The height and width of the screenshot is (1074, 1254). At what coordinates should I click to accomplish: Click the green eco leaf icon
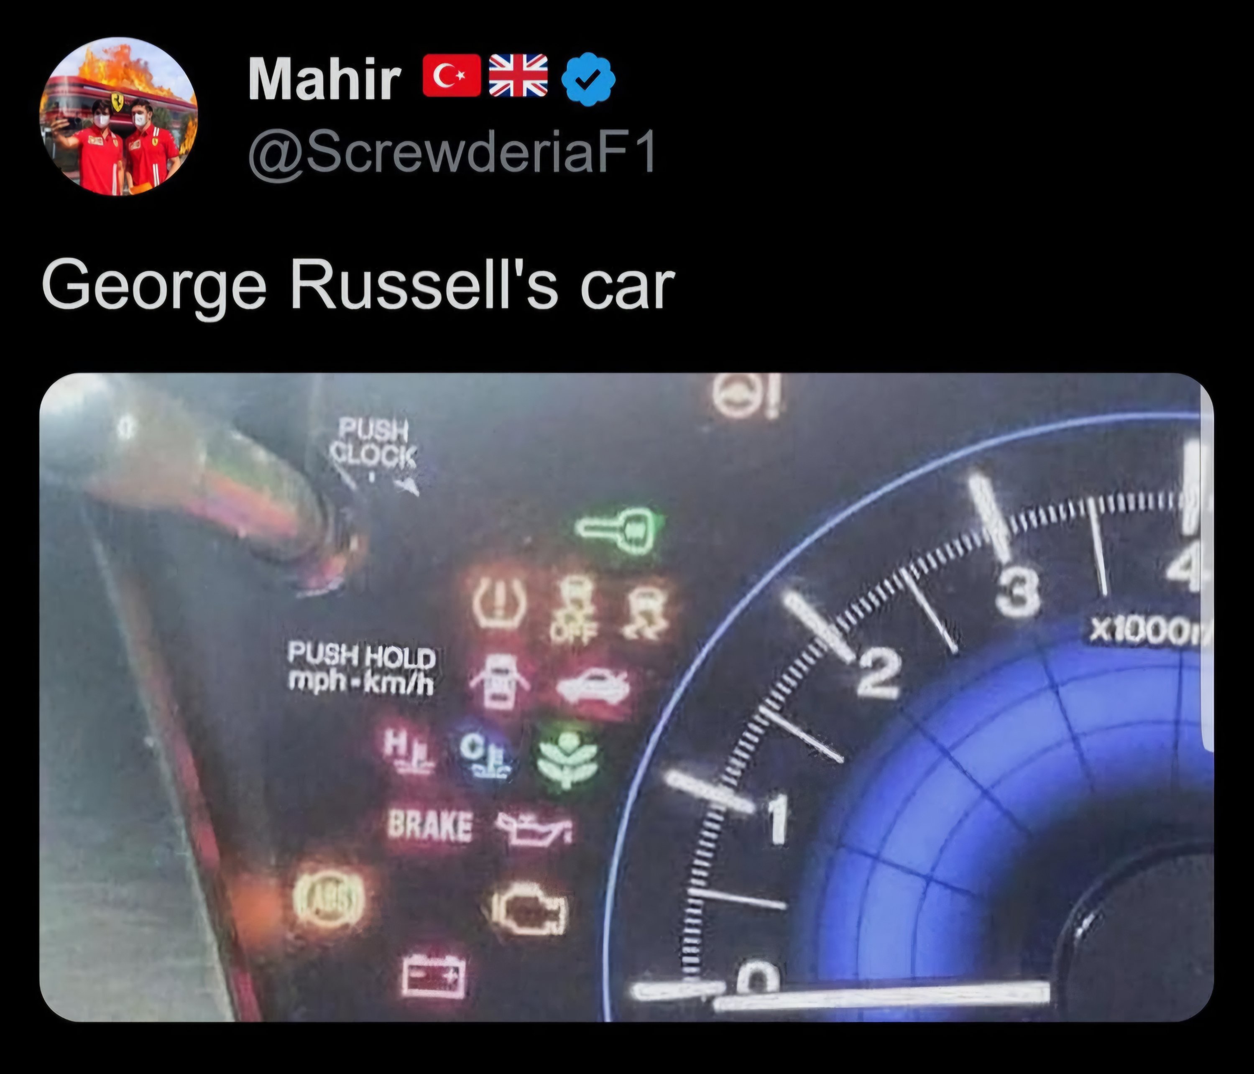(x=567, y=759)
